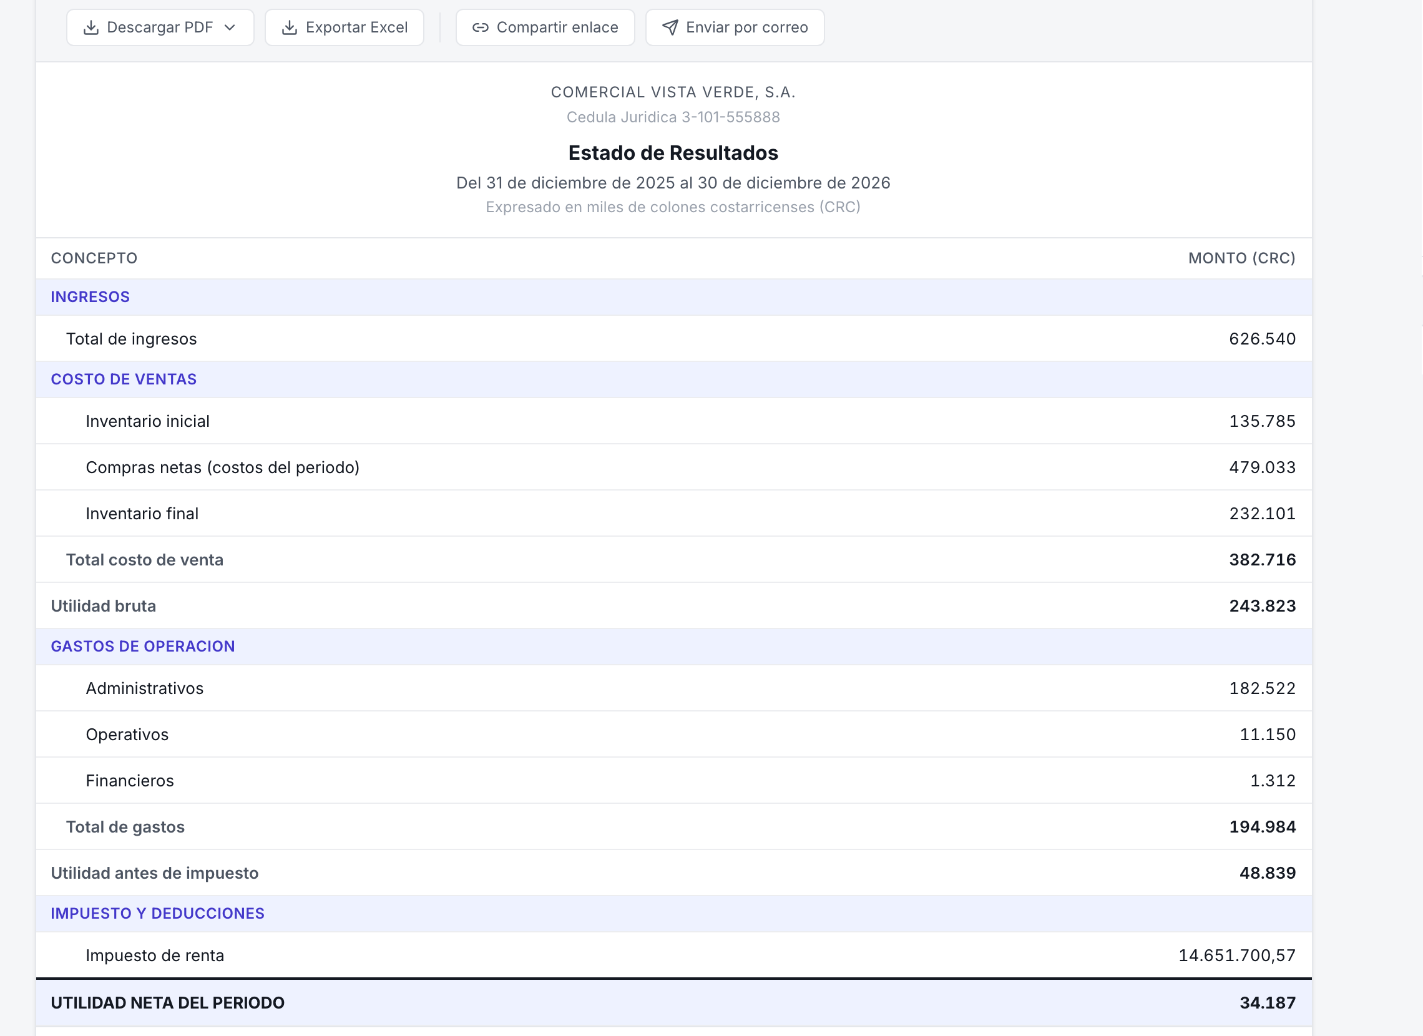
Task: Select the 11.150 amount
Action: tap(1268, 735)
